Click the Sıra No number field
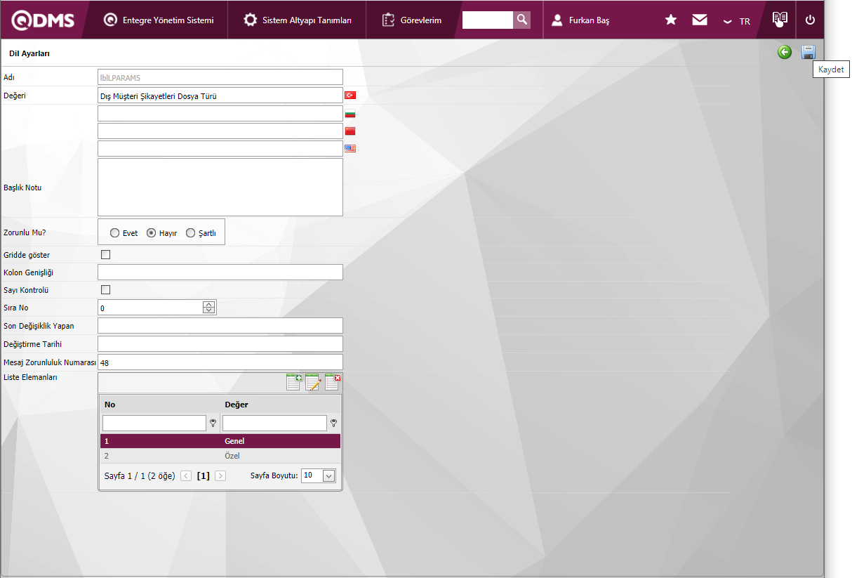This screenshot has width=852, height=578. pos(150,308)
